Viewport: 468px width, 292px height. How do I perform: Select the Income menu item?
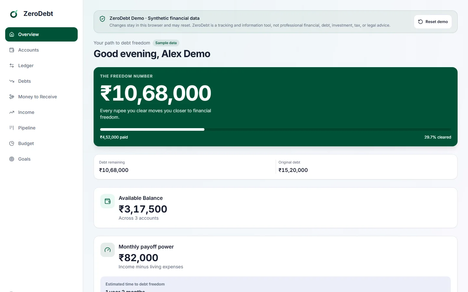[26, 112]
